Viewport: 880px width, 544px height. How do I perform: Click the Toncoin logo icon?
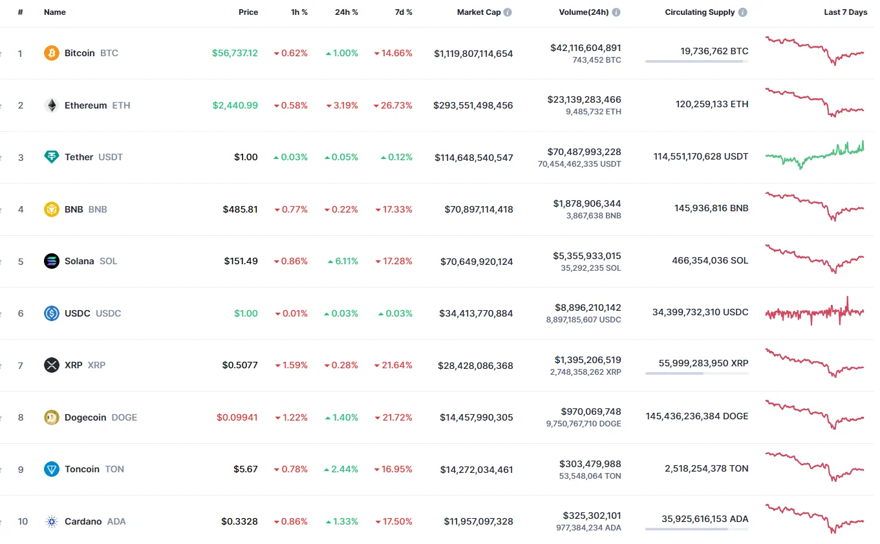click(x=52, y=469)
